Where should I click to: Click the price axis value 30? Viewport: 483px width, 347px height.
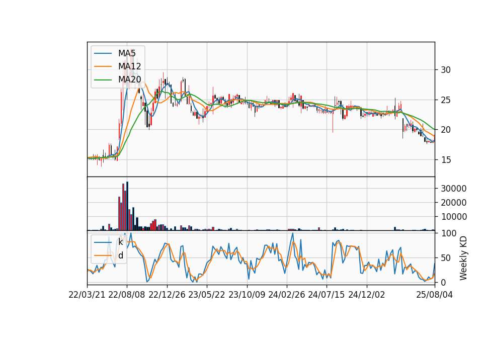(x=446, y=70)
